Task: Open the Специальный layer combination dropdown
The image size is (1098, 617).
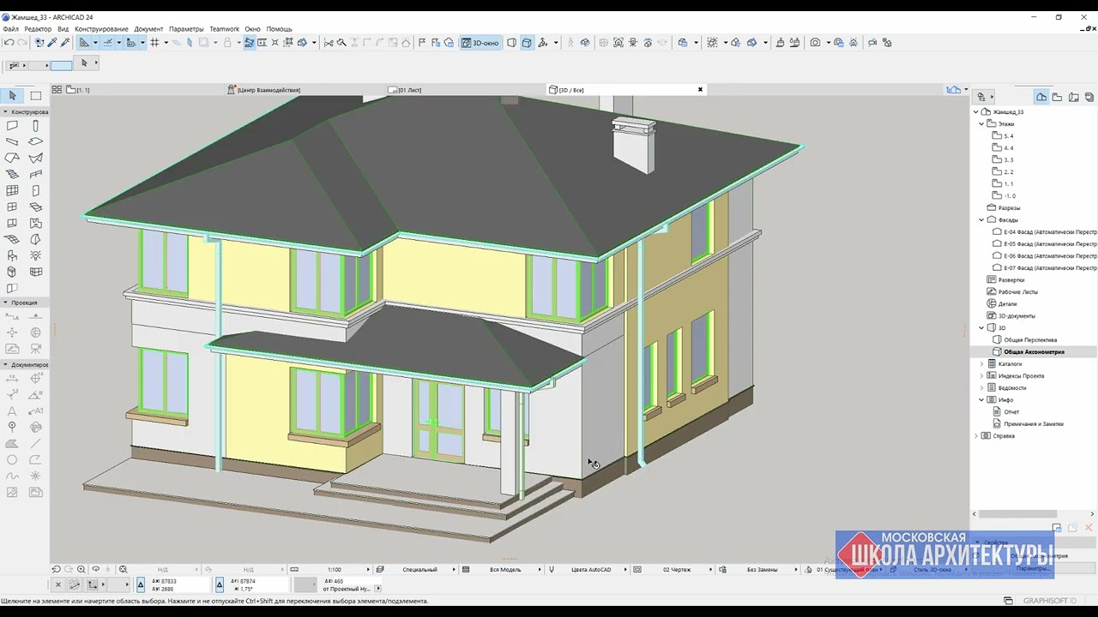Action: click(x=419, y=569)
